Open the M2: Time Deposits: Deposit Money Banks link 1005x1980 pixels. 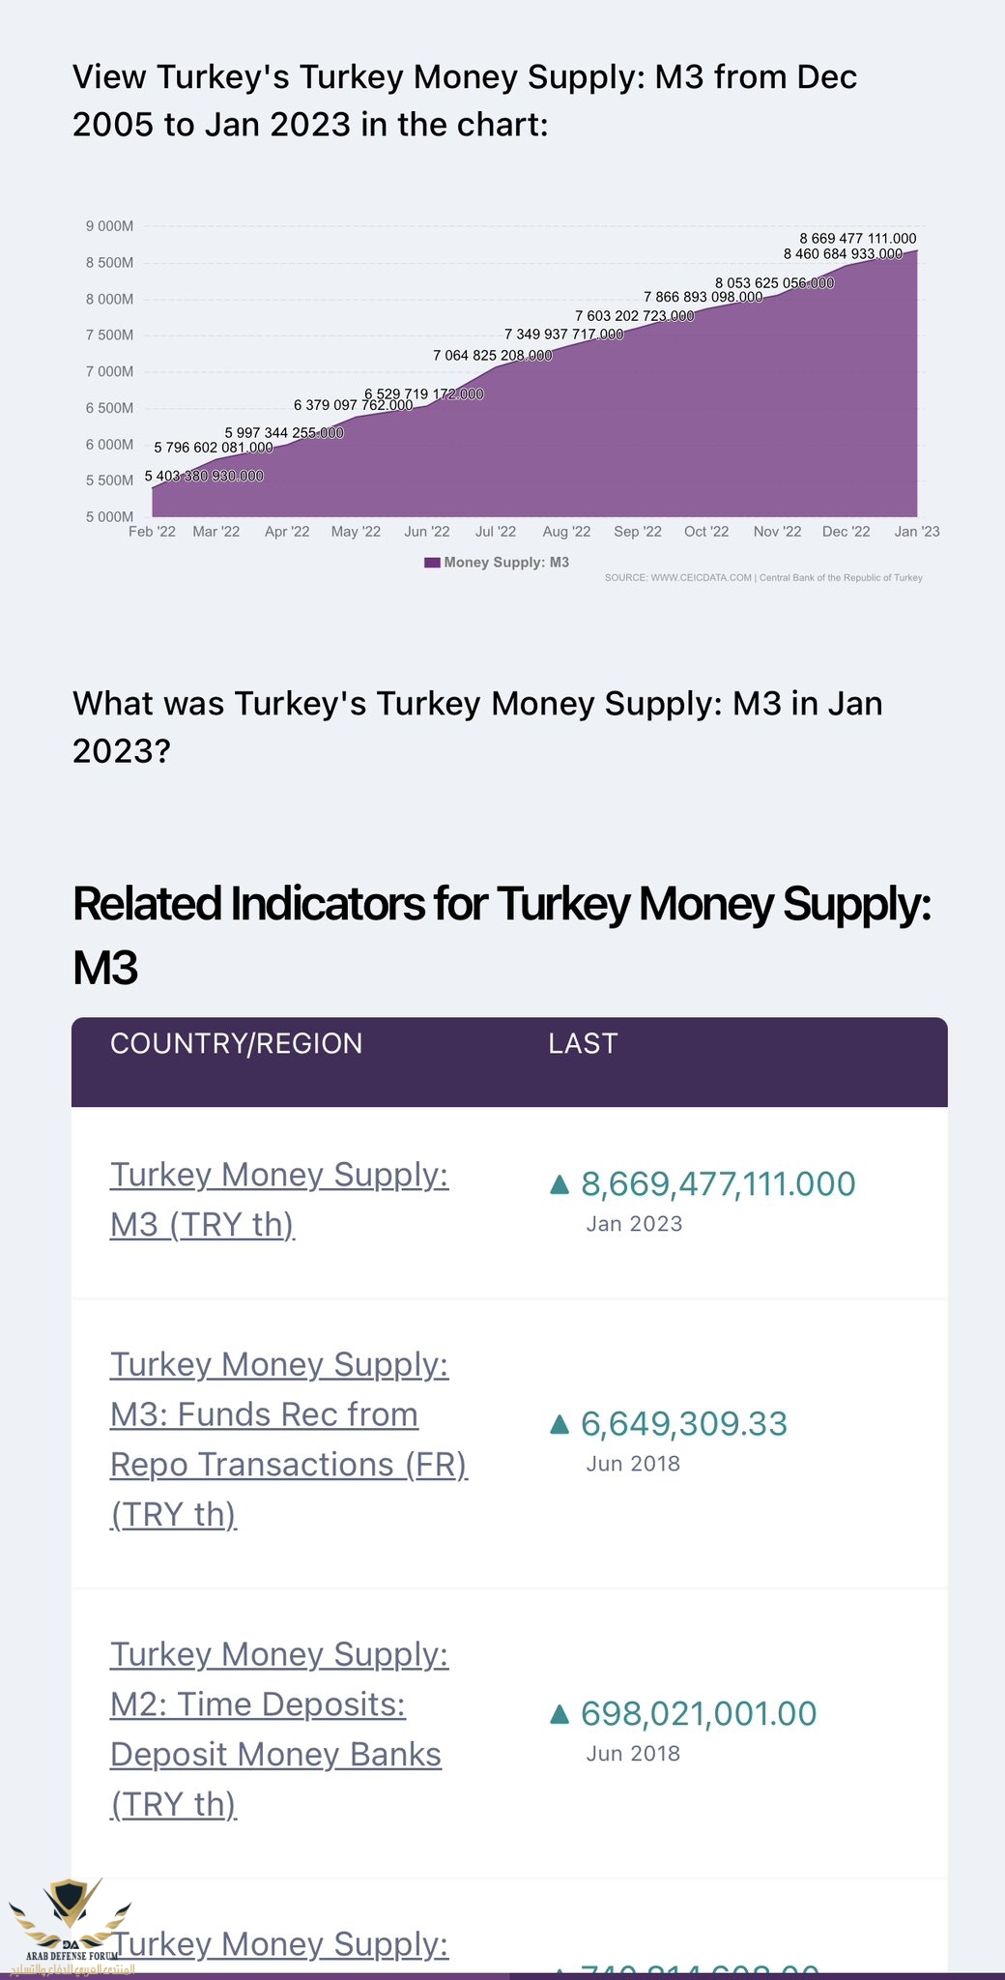tap(278, 1729)
